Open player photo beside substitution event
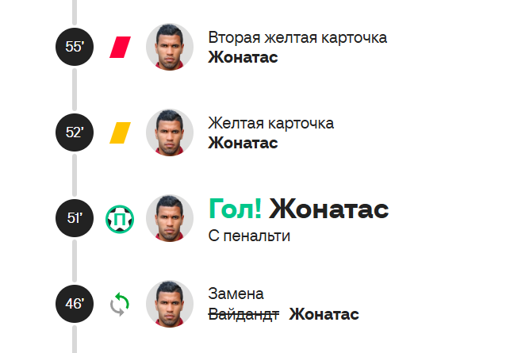Screen dimensions: 510x353 coord(170,304)
